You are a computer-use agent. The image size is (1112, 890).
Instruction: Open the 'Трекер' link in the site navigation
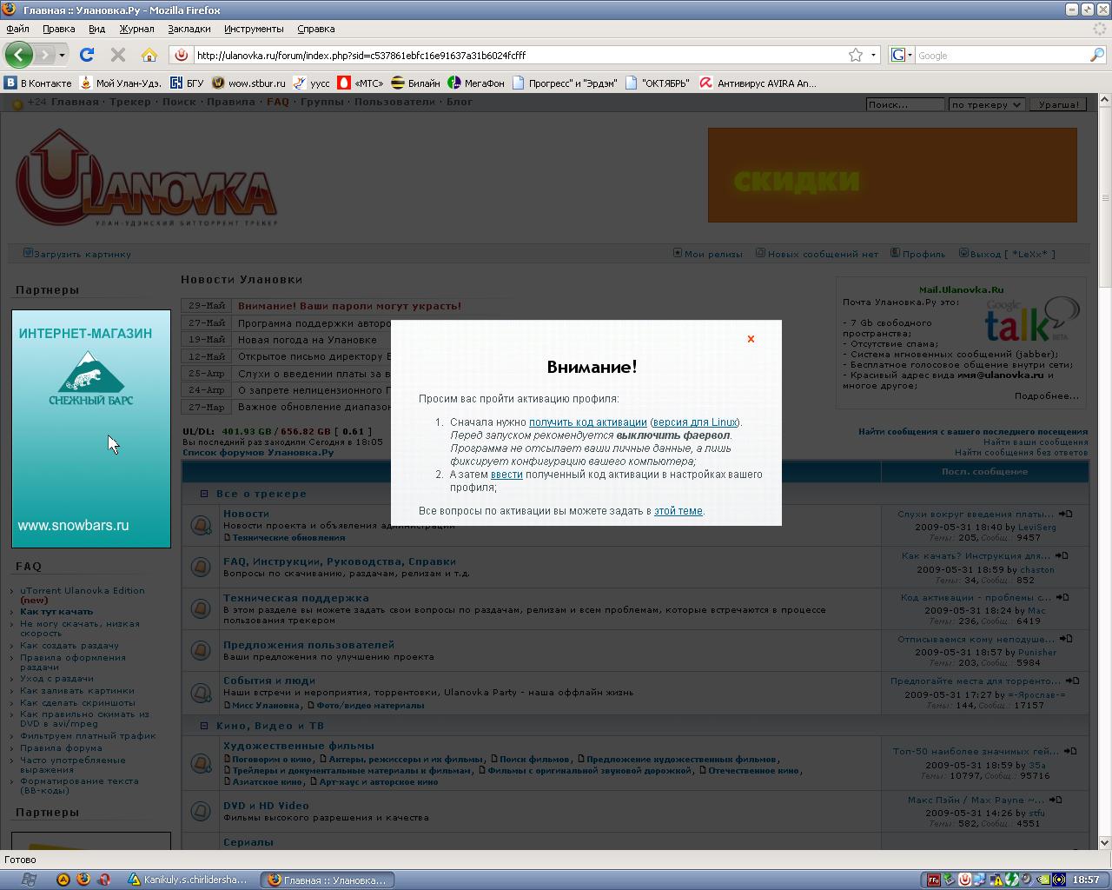[130, 102]
